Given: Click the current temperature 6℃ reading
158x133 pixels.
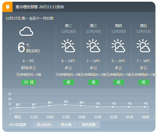Looking at the screenshot, I should pos(24,47).
